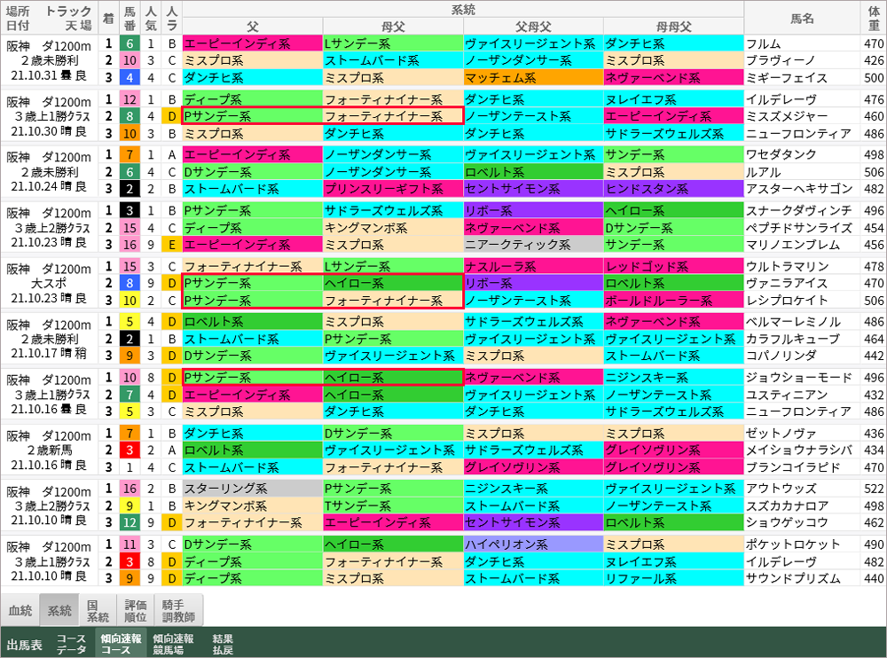This screenshot has width=887, height=658.
Task: Select 傾向速報コース menu item
Action: click(x=121, y=645)
